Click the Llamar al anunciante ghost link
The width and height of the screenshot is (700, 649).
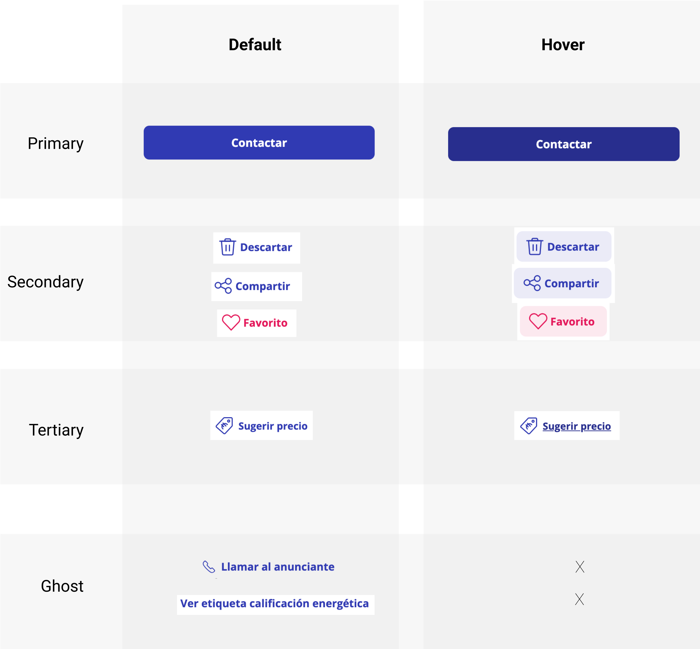[278, 566]
